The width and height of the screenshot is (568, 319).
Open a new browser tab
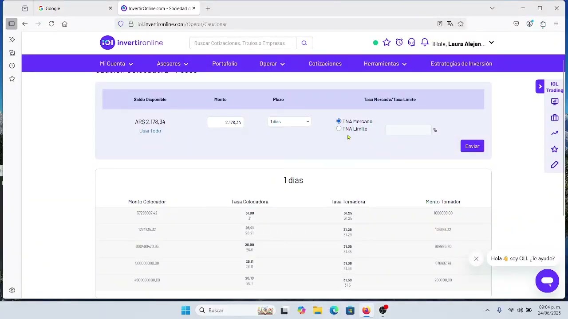208,8
